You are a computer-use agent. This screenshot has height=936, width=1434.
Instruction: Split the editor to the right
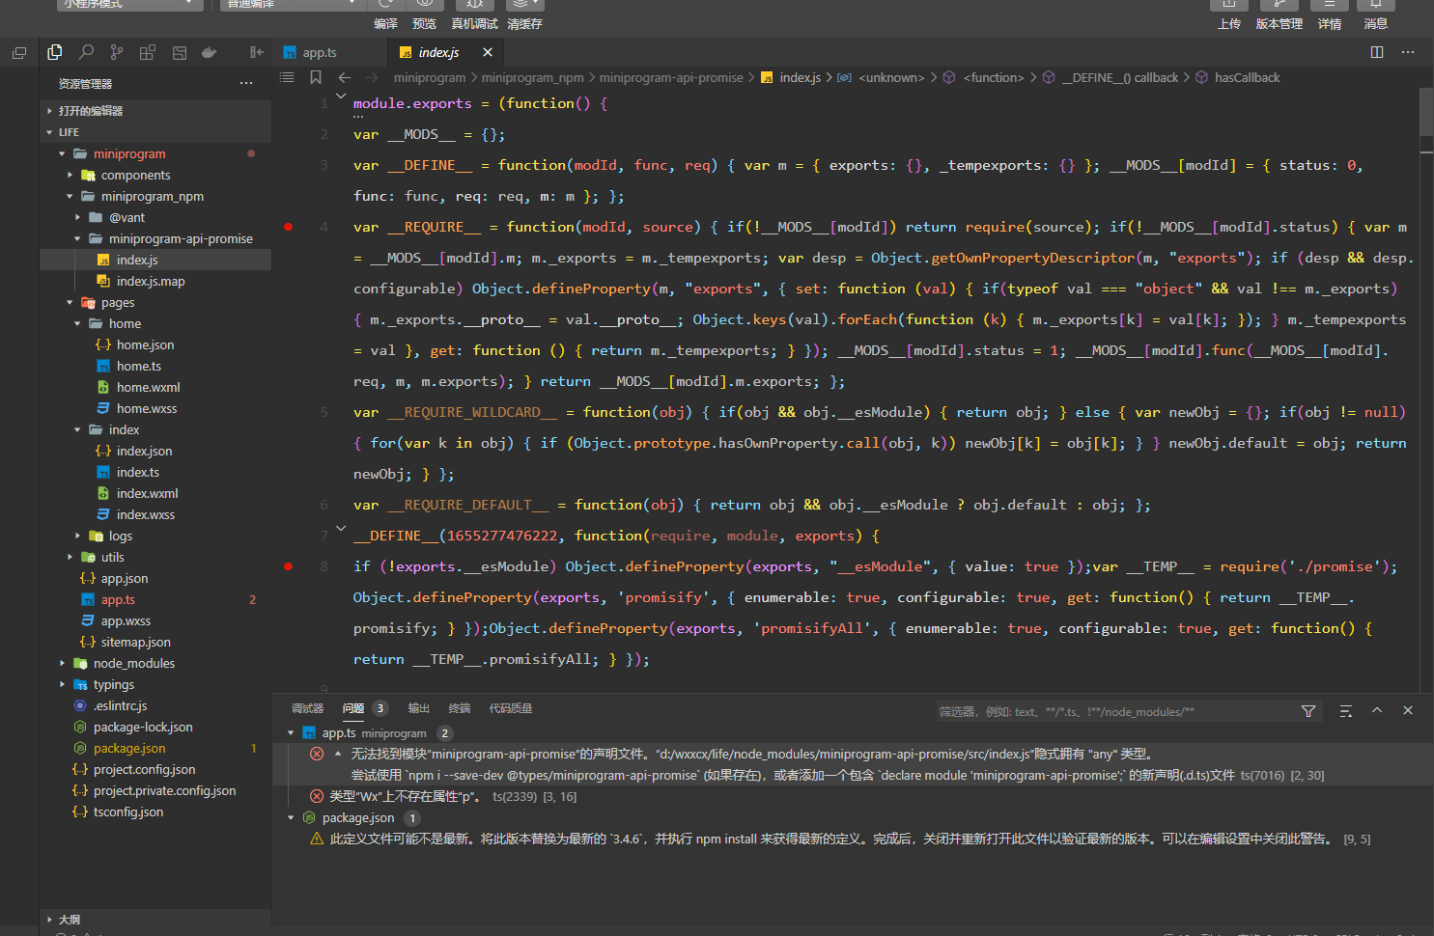click(1377, 52)
